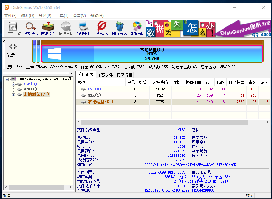Go to previous disk with left arrow
Image resolution: width=272 pixels, height=199 pixels.
pos(10,46)
